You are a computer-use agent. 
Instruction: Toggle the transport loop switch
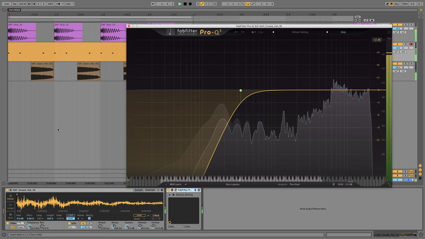[x=248, y=4]
